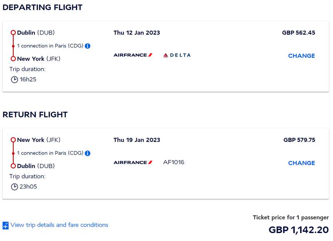The height and width of the screenshot is (241, 333).
Task: Click the Thu 12 Jan 2023 date
Action: click(x=137, y=33)
